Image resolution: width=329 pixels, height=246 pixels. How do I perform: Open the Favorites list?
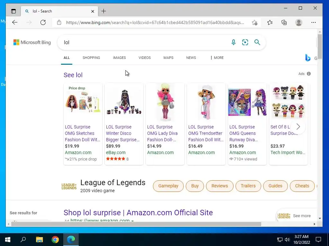point(270,22)
